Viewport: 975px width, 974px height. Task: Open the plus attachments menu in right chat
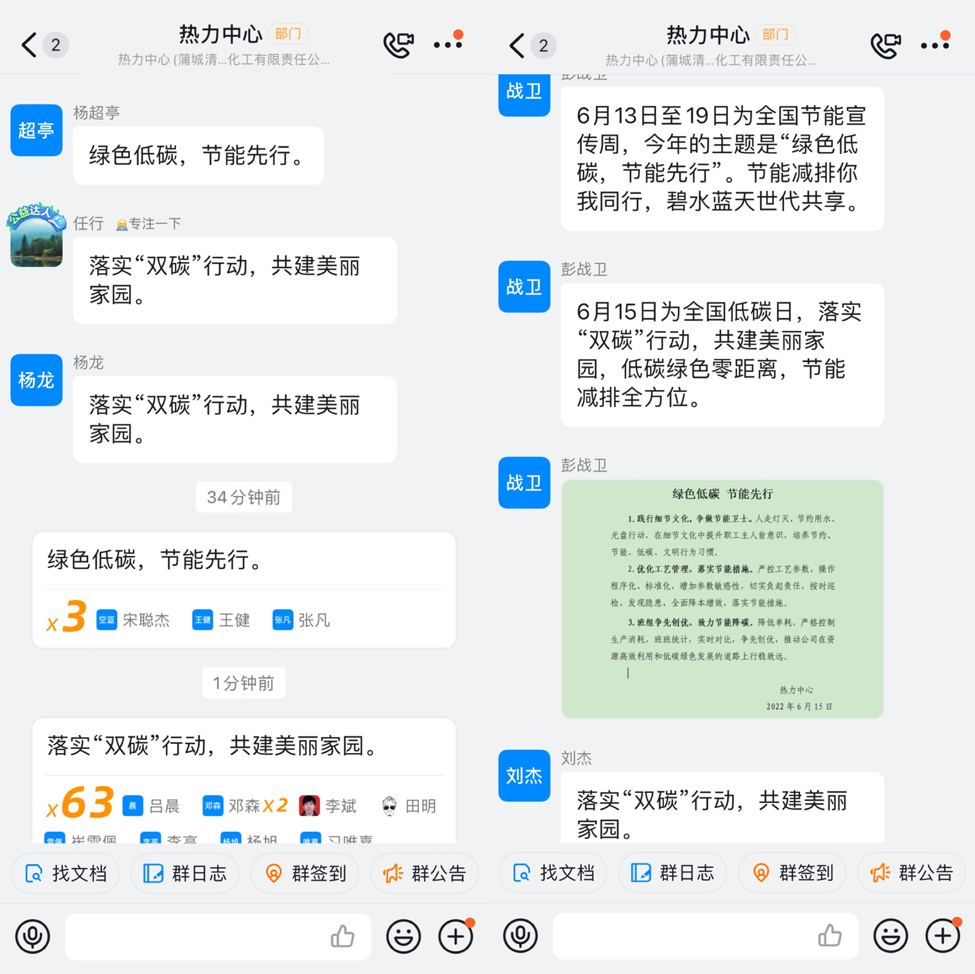[x=943, y=936]
